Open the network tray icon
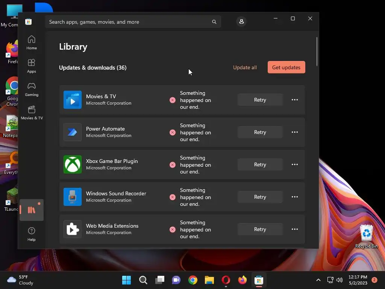The height and width of the screenshot is (289, 385). point(330,280)
